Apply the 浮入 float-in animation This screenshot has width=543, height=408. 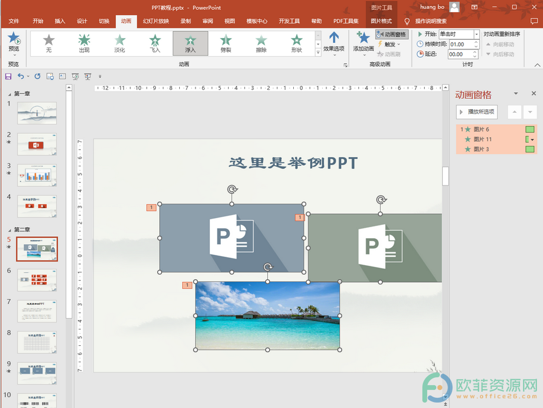pos(191,43)
